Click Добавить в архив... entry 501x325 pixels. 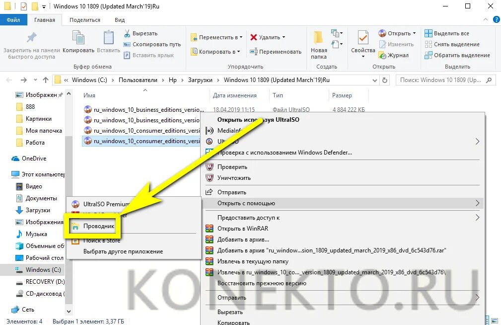point(243,239)
